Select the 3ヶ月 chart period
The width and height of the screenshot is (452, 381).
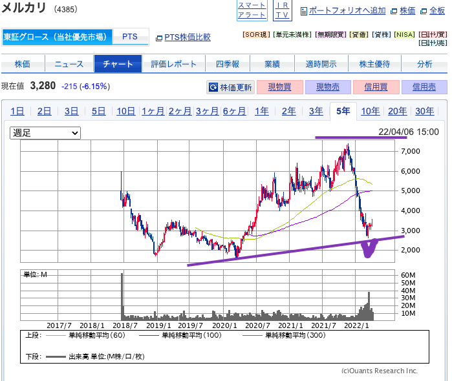208,111
